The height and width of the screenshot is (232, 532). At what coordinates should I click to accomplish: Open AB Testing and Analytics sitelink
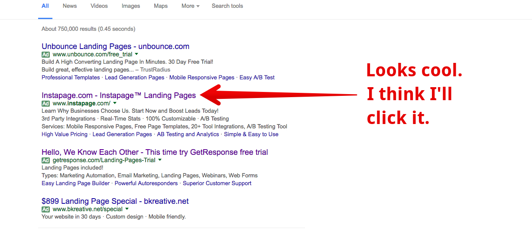[x=188, y=134]
